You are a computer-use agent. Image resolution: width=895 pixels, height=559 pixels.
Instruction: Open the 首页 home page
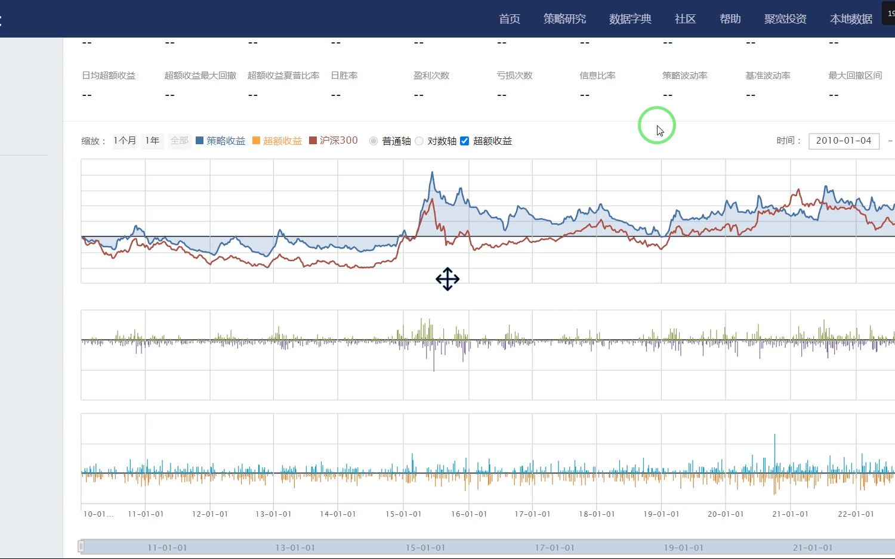point(510,19)
